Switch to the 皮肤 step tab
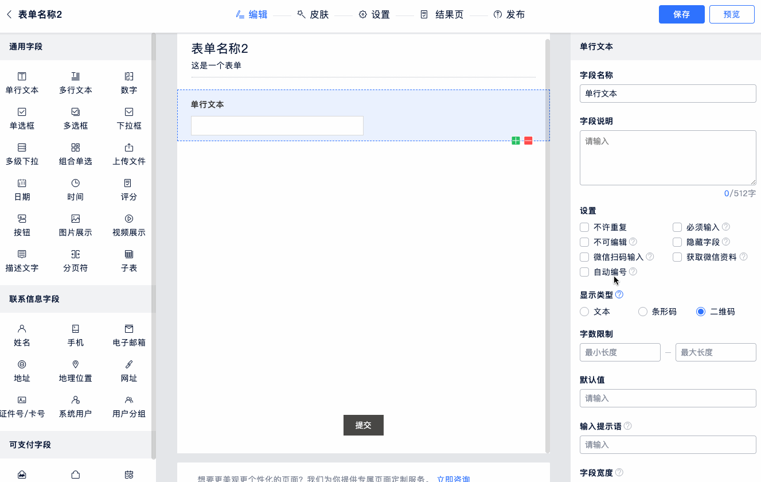 (313, 14)
